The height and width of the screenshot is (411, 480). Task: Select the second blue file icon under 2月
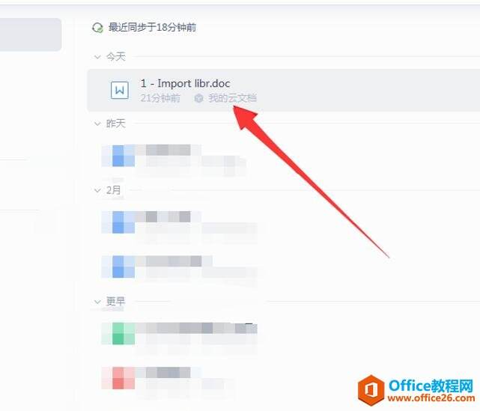(118, 267)
